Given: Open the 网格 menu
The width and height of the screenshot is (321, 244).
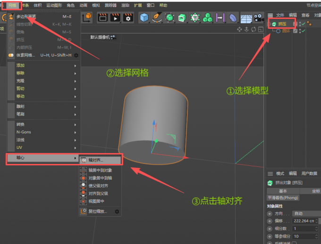Looking at the screenshot, I should 12,6.
